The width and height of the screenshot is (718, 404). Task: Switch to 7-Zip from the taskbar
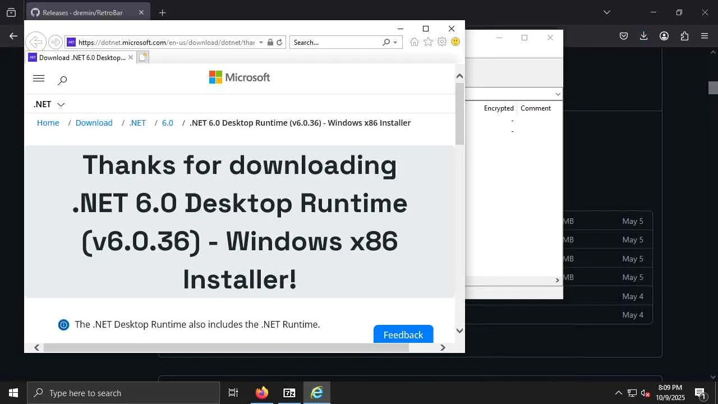click(289, 393)
